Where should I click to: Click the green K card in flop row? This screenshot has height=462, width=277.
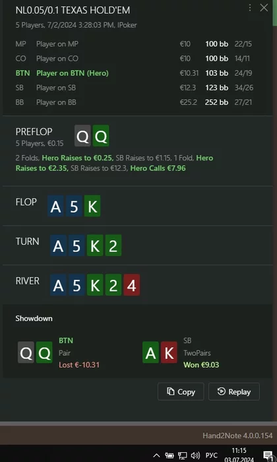coord(92,206)
